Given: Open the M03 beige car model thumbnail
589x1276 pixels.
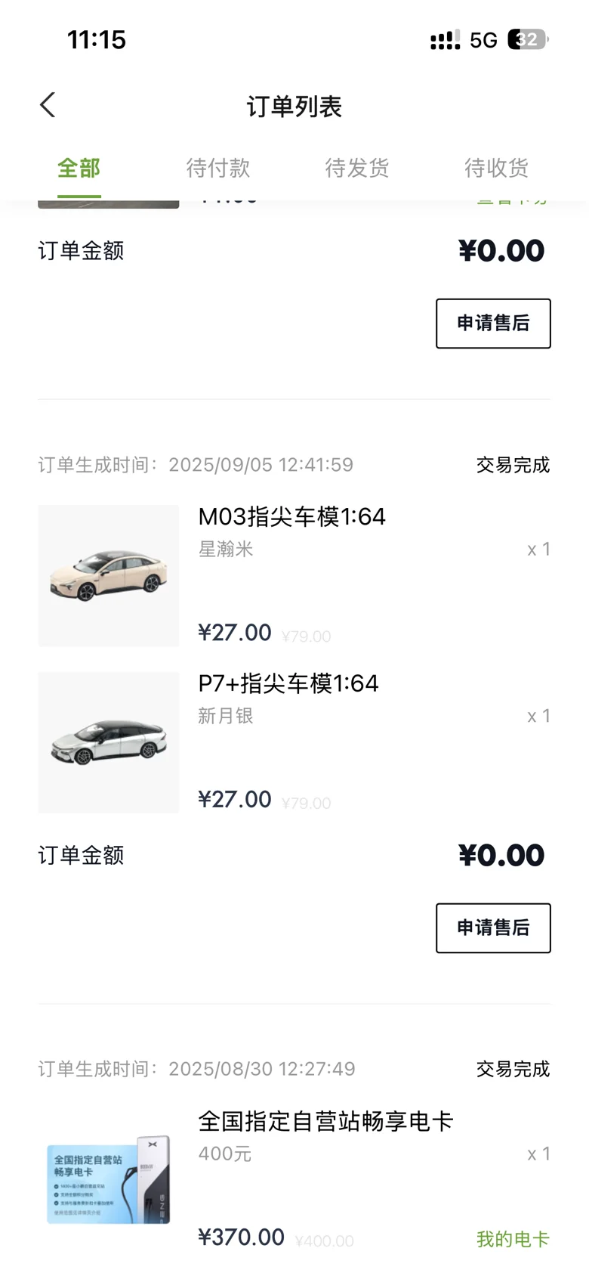Looking at the screenshot, I should [109, 575].
